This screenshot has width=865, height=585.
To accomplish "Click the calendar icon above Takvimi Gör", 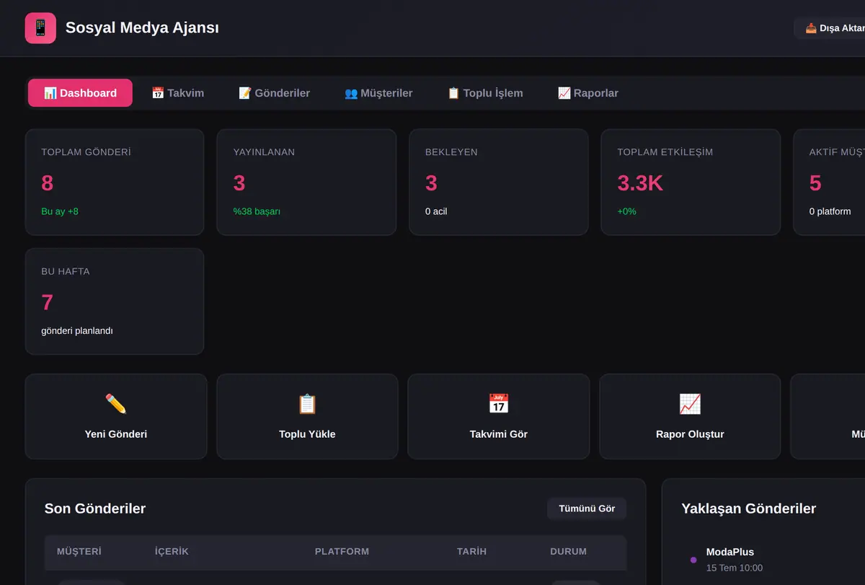I will tap(499, 404).
